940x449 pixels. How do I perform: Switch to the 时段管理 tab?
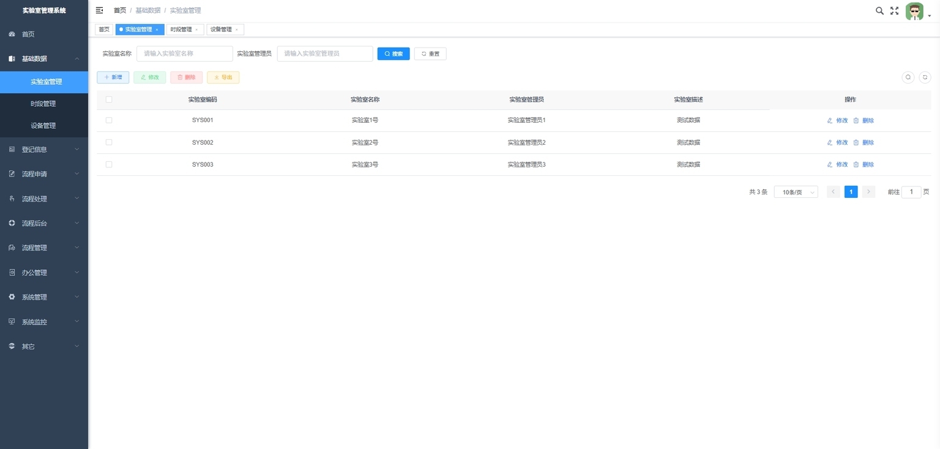click(x=185, y=29)
